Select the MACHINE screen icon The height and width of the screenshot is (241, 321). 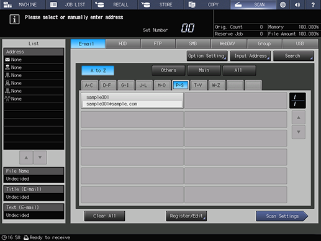point(8,4)
